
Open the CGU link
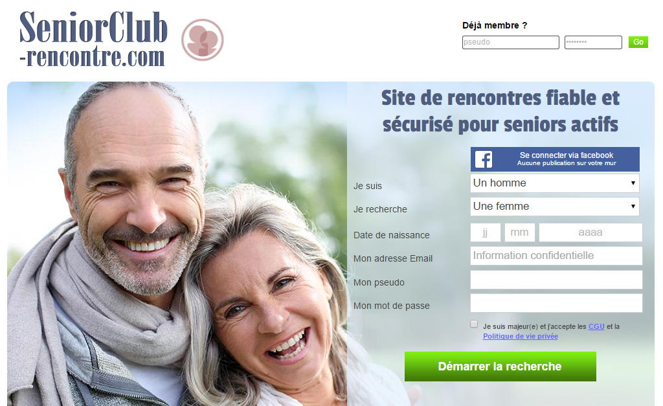point(596,326)
